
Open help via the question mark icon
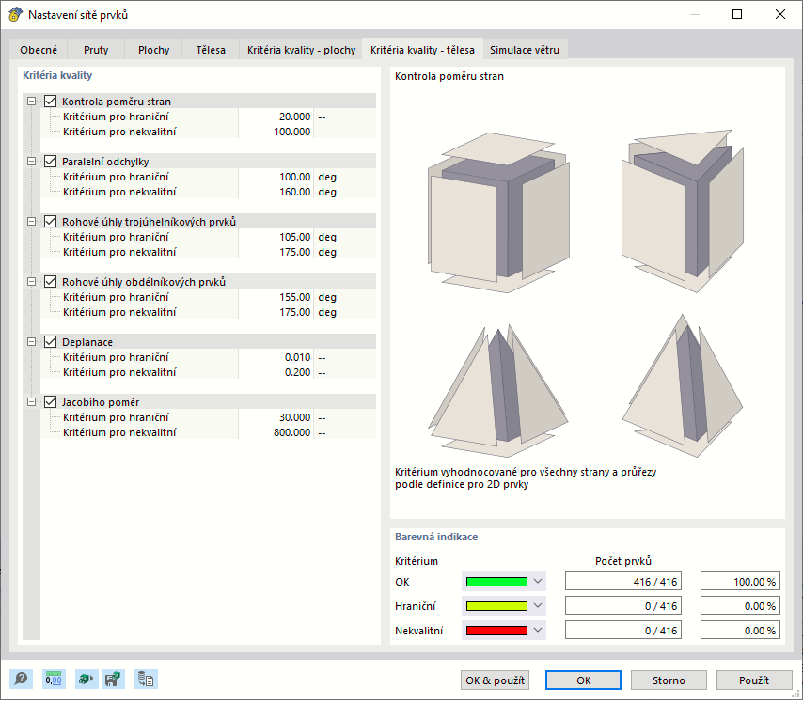(x=21, y=679)
